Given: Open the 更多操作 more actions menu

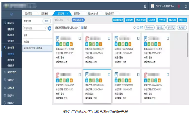Looking at the screenshot, I should [x=182, y=27].
